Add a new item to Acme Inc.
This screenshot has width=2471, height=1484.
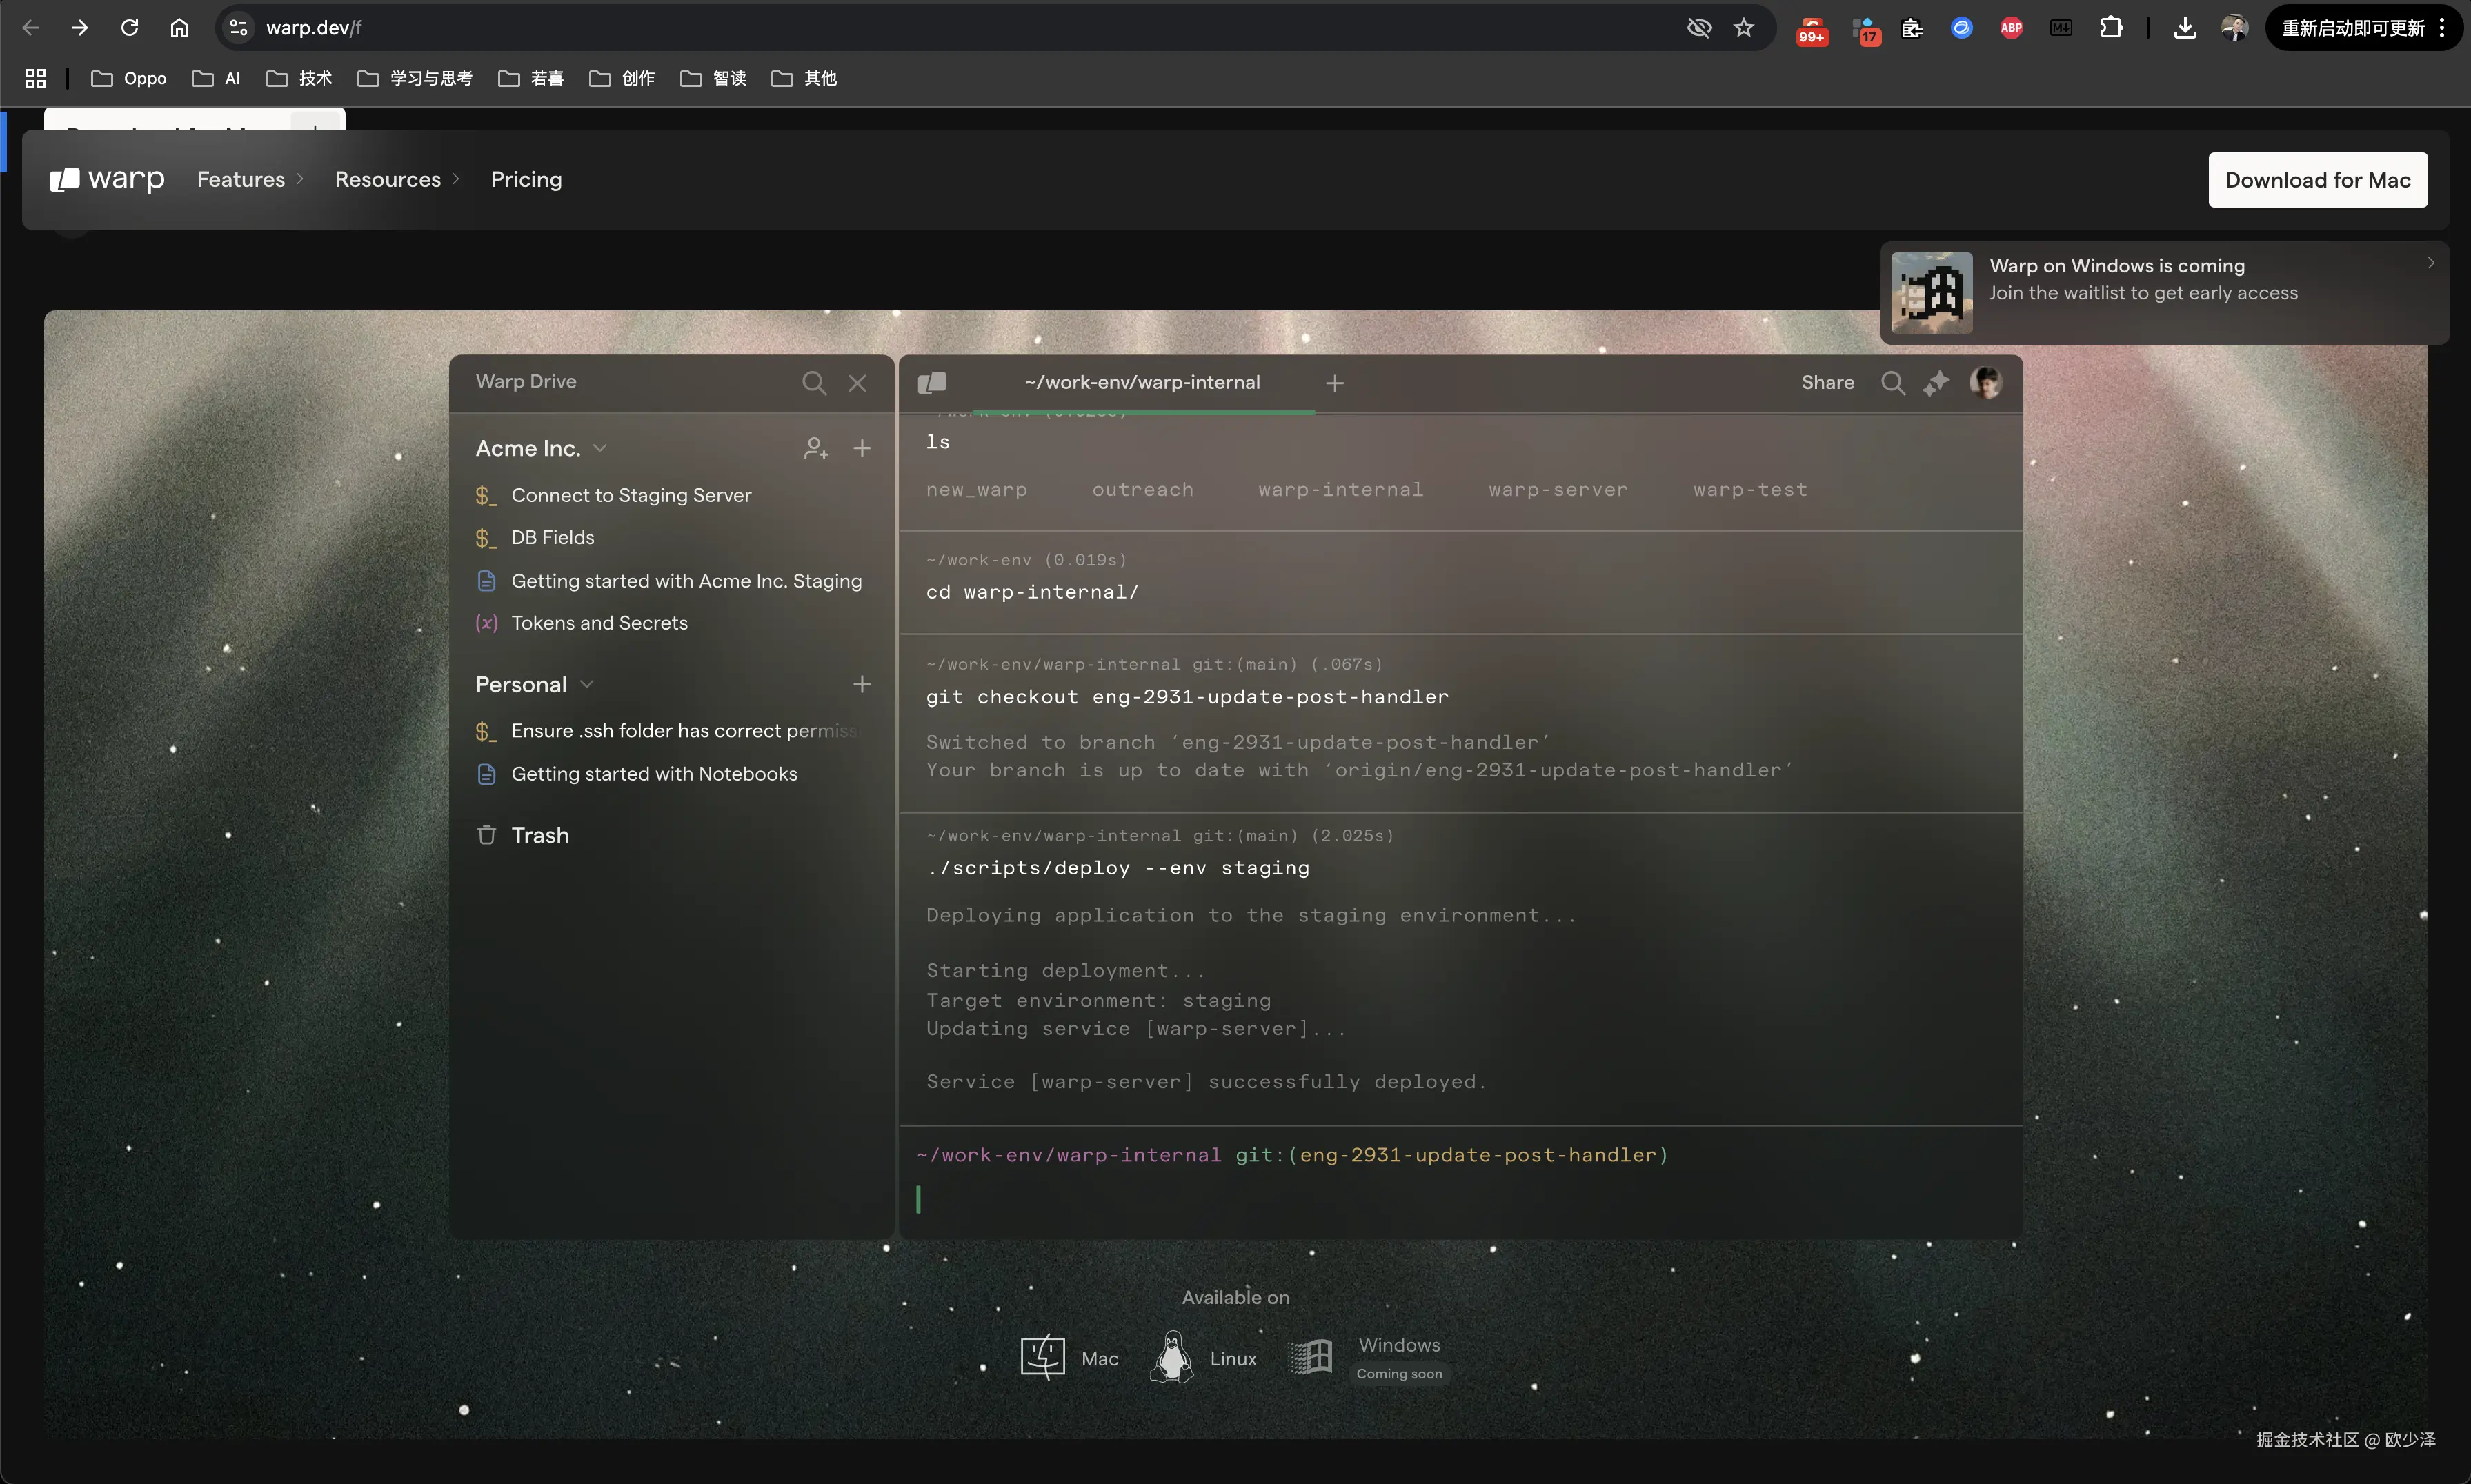point(862,448)
